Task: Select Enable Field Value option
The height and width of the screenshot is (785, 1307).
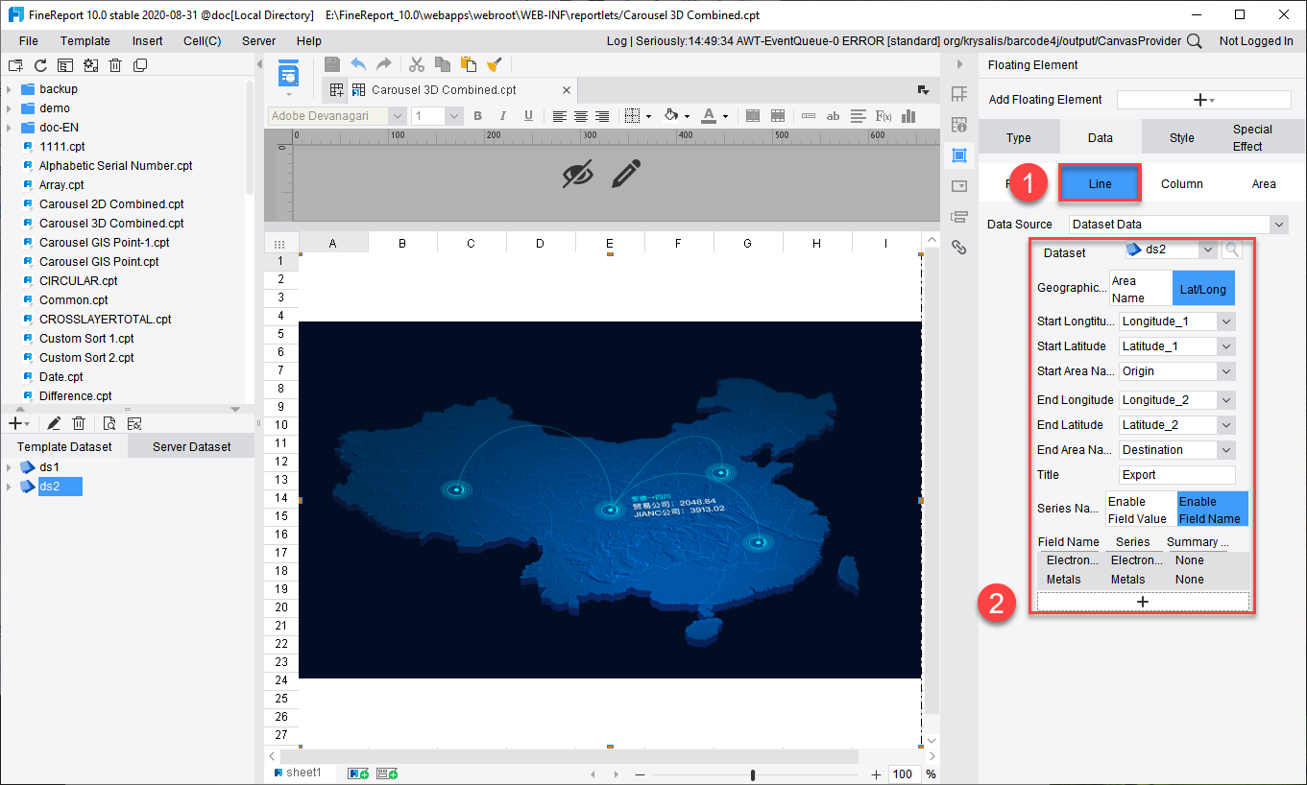Action: tap(1140, 510)
